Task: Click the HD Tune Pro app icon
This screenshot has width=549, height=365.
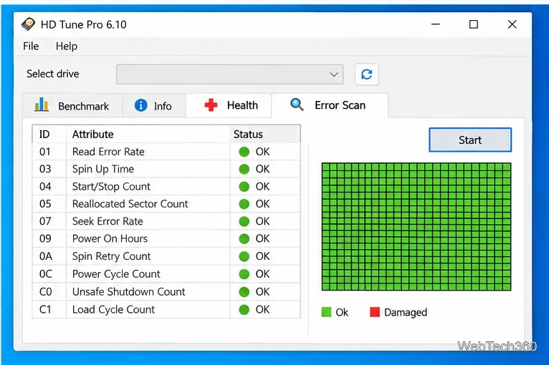Action: click(x=28, y=24)
